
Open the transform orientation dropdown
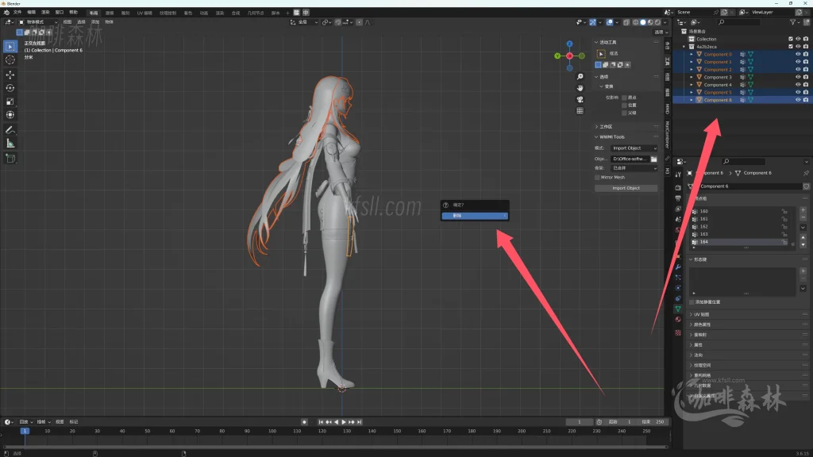(304, 22)
